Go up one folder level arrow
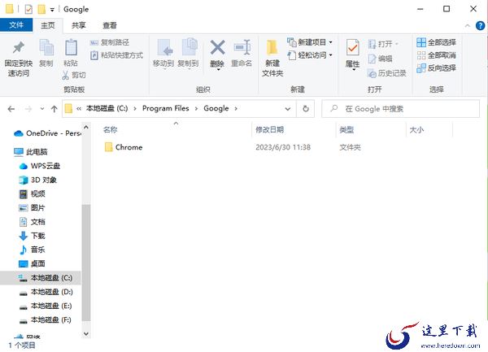488x352 pixels. (54, 109)
